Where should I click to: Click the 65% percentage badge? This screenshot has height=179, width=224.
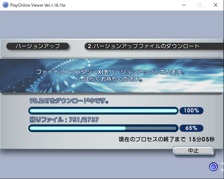pyautogui.click(x=192, y=128)
